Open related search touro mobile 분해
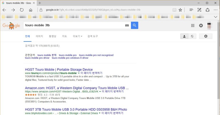 click(x=47, y=55)
